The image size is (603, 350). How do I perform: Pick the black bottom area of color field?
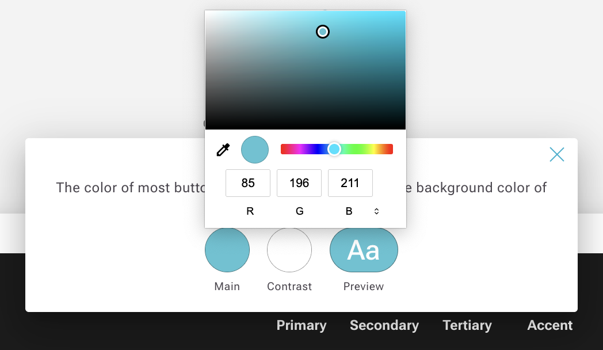(305, 125)
